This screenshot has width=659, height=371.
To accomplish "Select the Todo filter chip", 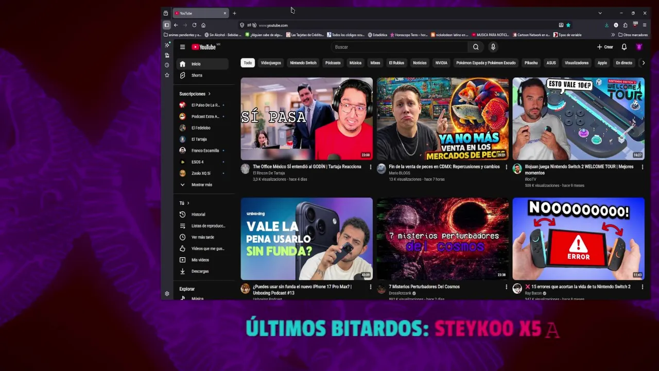I will (248, 63).
